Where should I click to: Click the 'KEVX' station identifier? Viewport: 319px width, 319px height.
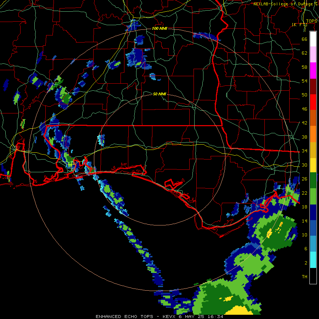tap(169, 317)
